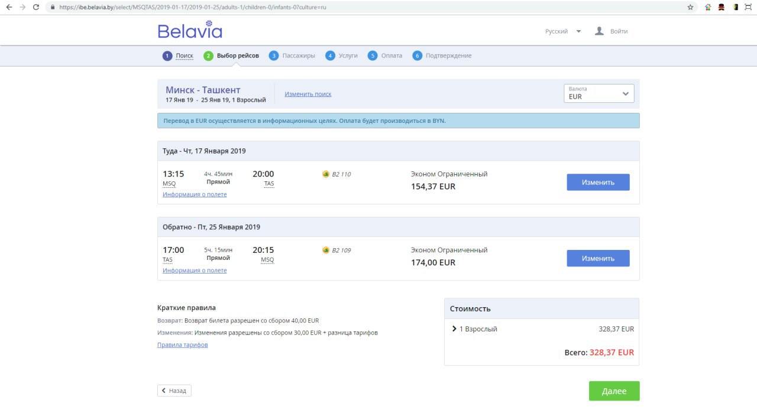Select the Выбор рейсов step
Screen dimensions: 757x410
tap(238, 56)
